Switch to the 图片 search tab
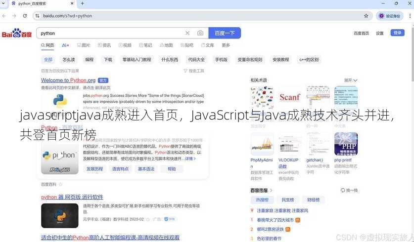 tap(84, 45)
